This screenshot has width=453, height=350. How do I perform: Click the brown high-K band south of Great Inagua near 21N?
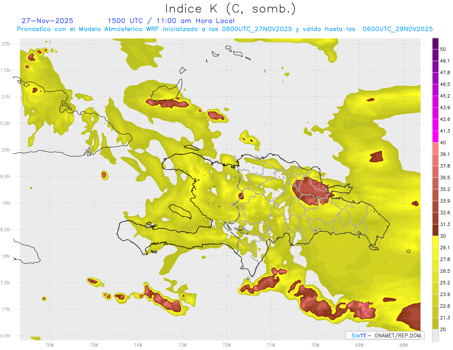coord(167,103)
